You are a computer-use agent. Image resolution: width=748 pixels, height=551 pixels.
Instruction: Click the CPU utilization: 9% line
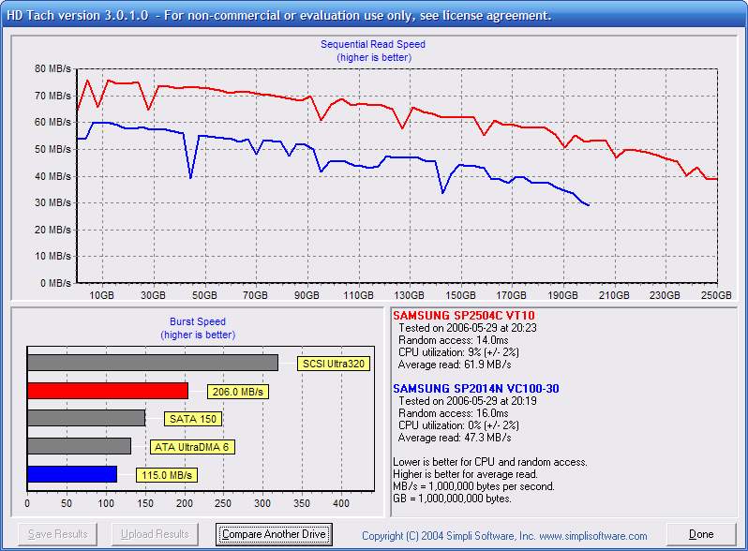pos(458,352)
